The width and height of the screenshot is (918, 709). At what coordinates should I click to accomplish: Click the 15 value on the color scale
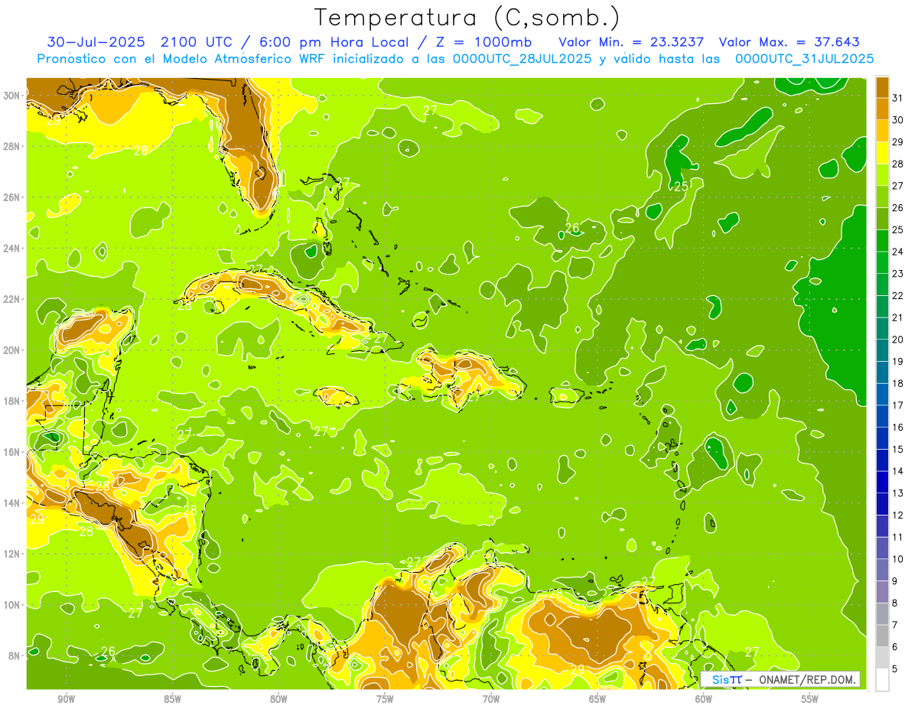click(897, 449)
